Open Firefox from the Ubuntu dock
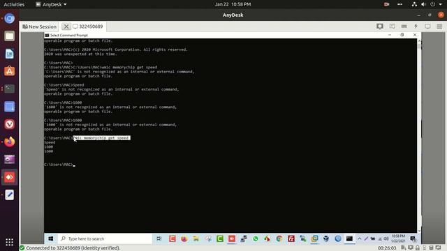Screen dimensions: 447x251 click(9, 142)
